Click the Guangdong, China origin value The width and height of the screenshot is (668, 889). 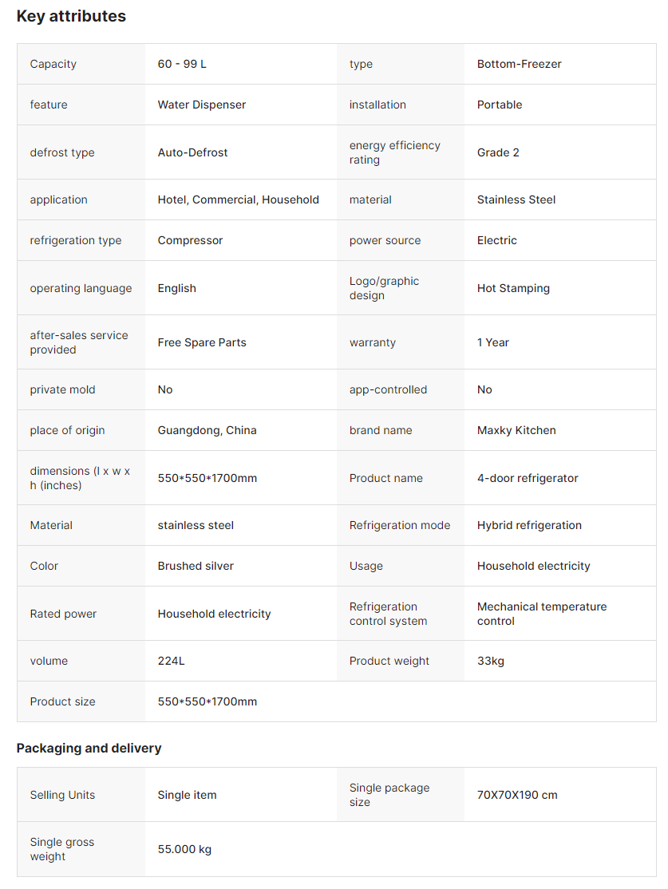coord(207,430)
